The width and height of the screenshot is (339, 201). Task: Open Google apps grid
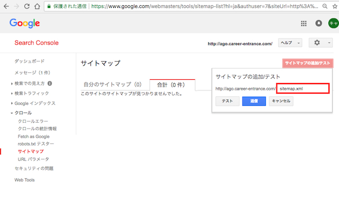(x=304, y=23)
